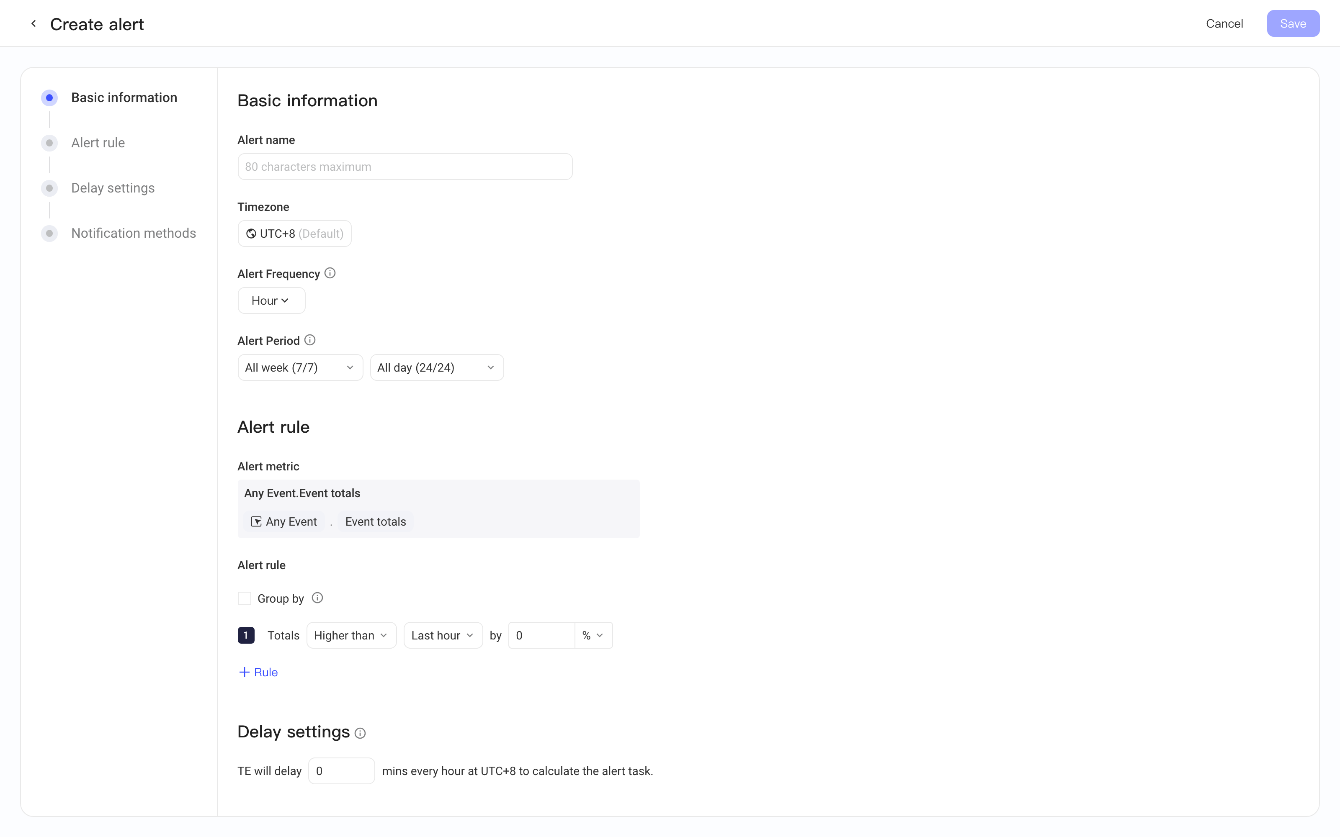Open the Hour frequency dropdown
The image size is (1340, 837).
271,300
